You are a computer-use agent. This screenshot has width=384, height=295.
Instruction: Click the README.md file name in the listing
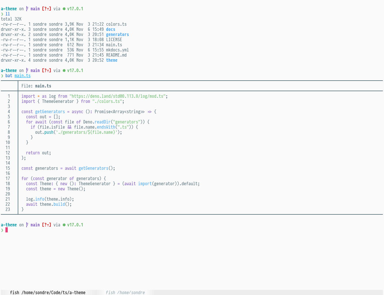(116, 55)
